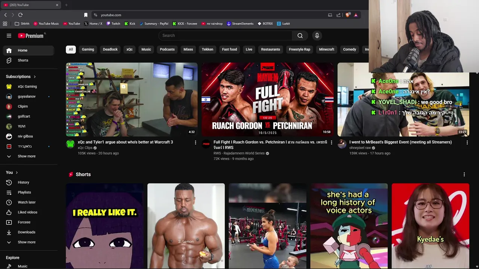This screenshot has width=479, height=269.
Task: Open the Full Fight Ruach Gordon thumbnail
Action: tap(268, 99)
